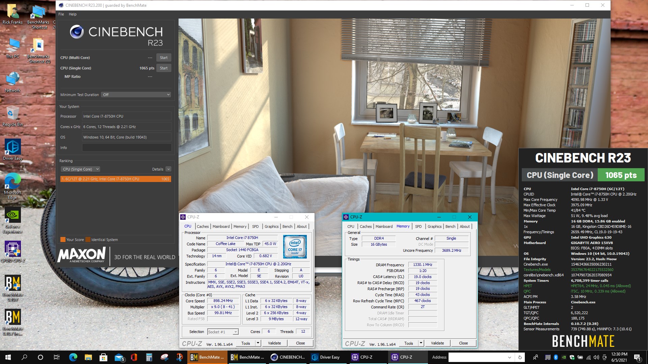The width and height of the screenshot is (648, 364).
Task: Open Rick Franks user folder icon
Action: [x=12, y=13]
